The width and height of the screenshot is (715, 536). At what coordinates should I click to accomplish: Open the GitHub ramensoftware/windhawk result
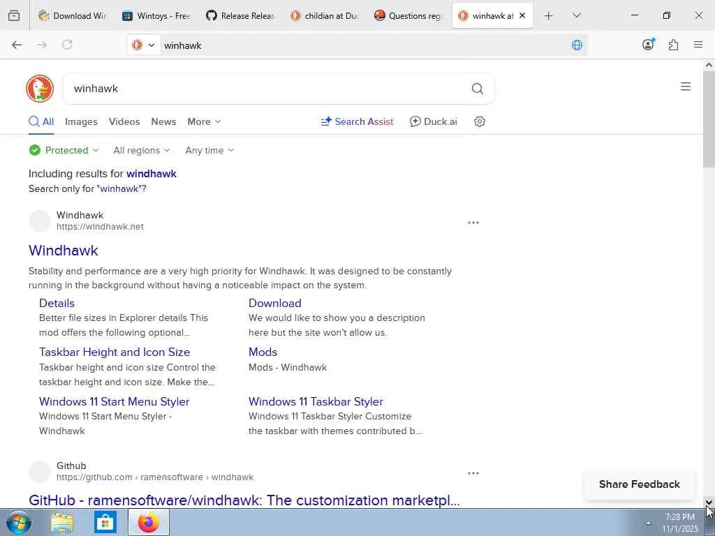(x=244, y=500)
